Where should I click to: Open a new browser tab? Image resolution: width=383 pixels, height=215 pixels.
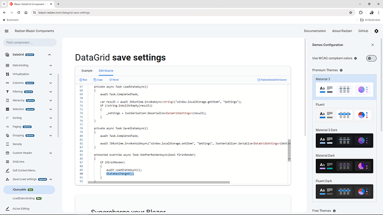(x=58, y=4)
